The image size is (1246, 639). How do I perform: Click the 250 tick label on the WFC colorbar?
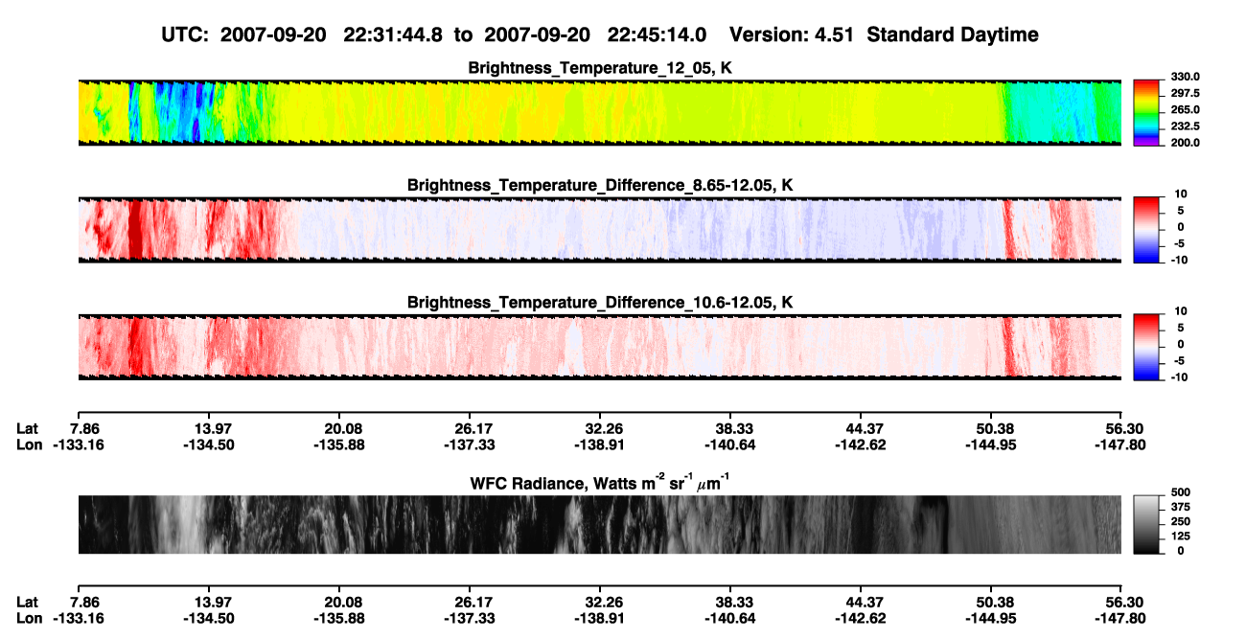(1182, 521)
